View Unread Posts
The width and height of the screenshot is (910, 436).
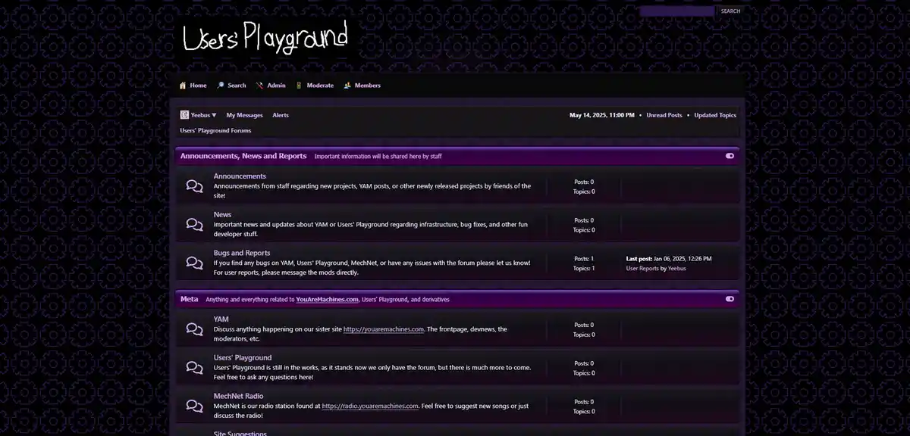664,115
